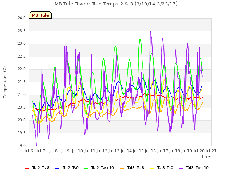Click the purple minimum near 19.0 on Jul 6
Image resolution: width=233 pixels, height=175 pixels.
coord(36,145)
